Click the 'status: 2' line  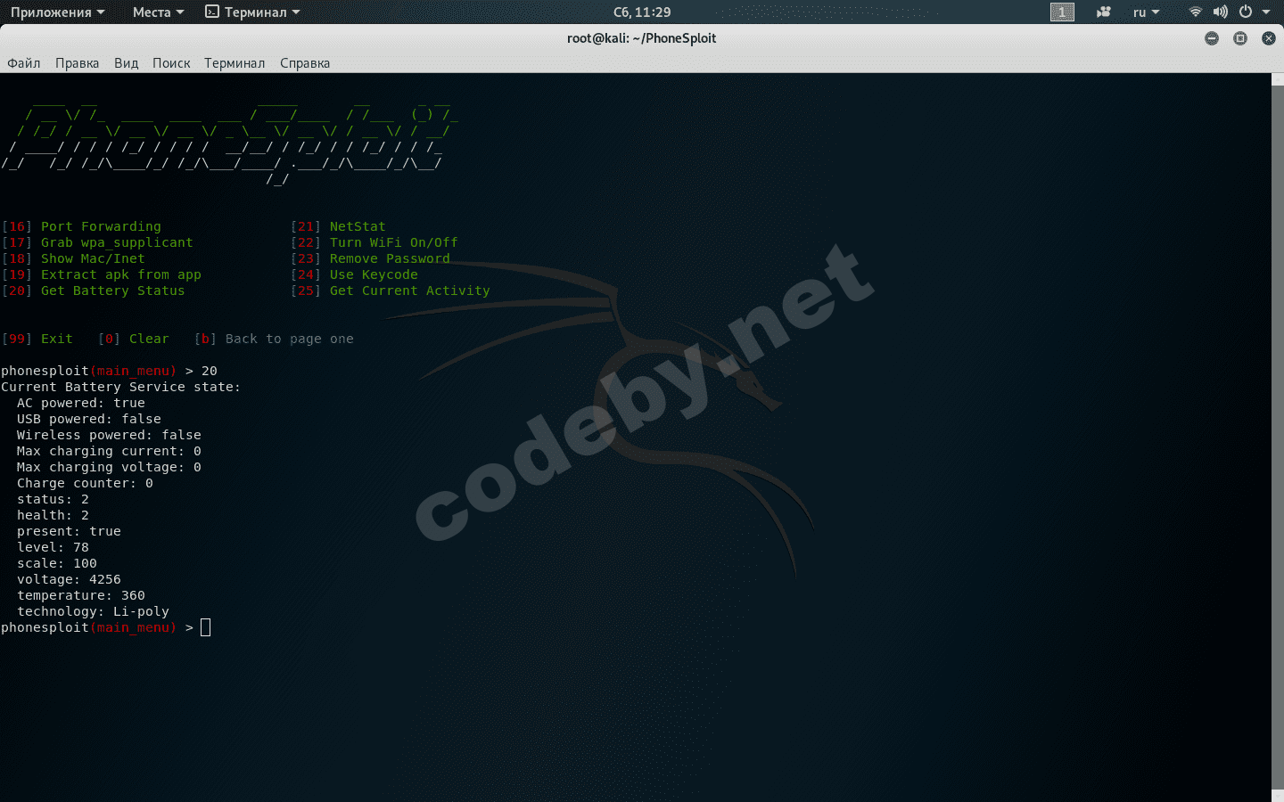53,499
